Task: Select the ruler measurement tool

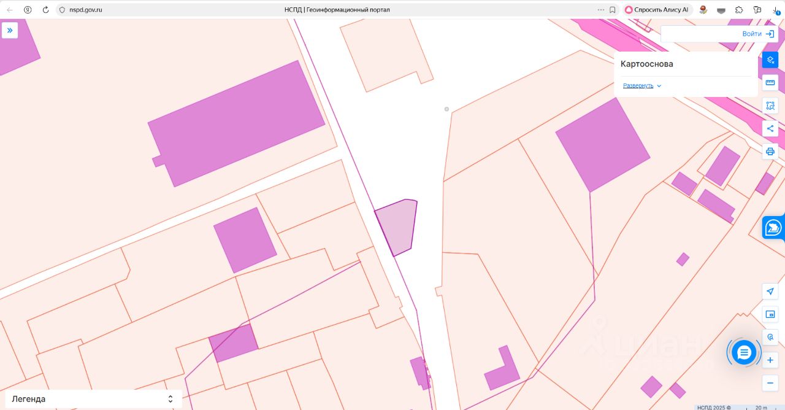Action: [x=770, y=83]
